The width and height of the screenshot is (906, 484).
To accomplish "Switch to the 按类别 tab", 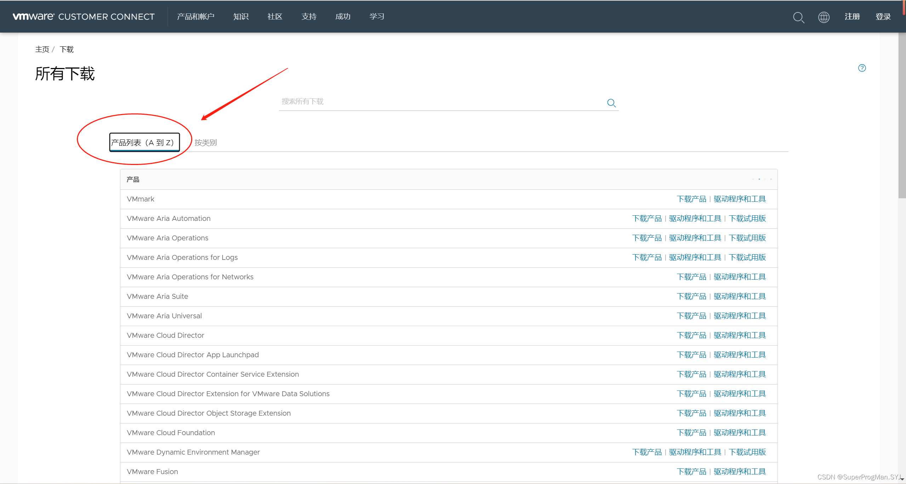I will [x=206, y=142].
